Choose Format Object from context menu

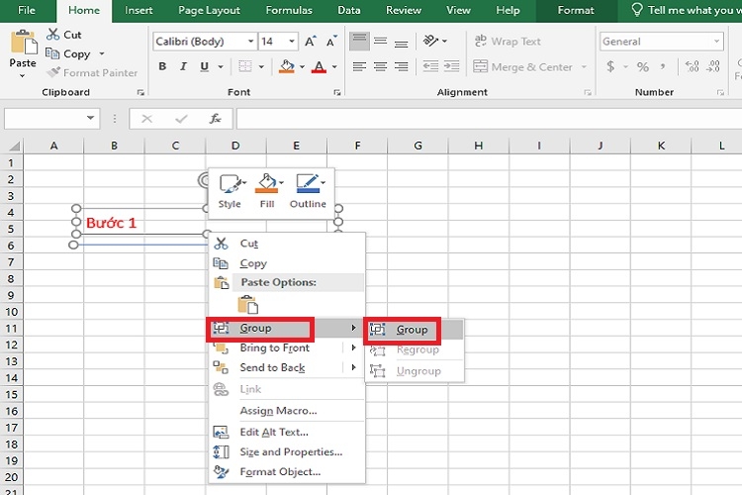pos(287,472)
